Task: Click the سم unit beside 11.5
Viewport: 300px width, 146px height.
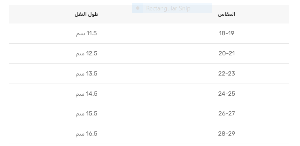Action: [79, 34]
